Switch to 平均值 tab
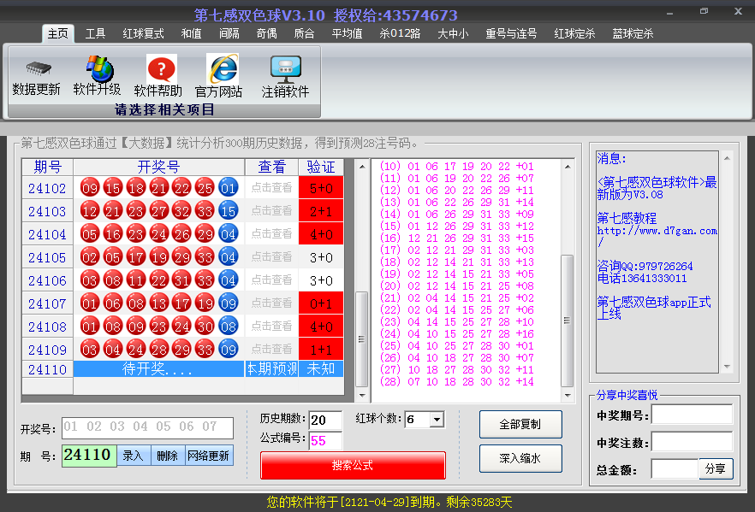The image size is (755, 512). point(348,33)
